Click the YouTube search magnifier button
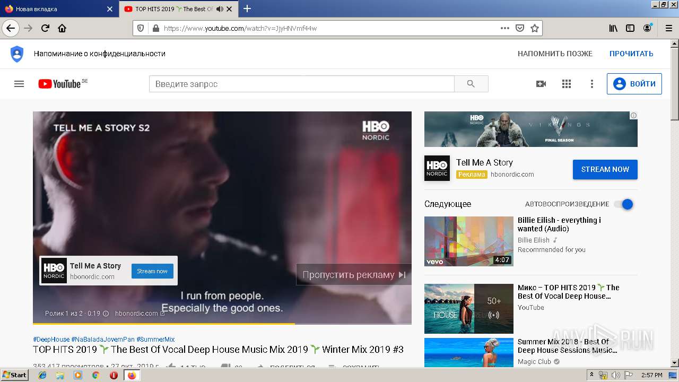 (471, 84)
